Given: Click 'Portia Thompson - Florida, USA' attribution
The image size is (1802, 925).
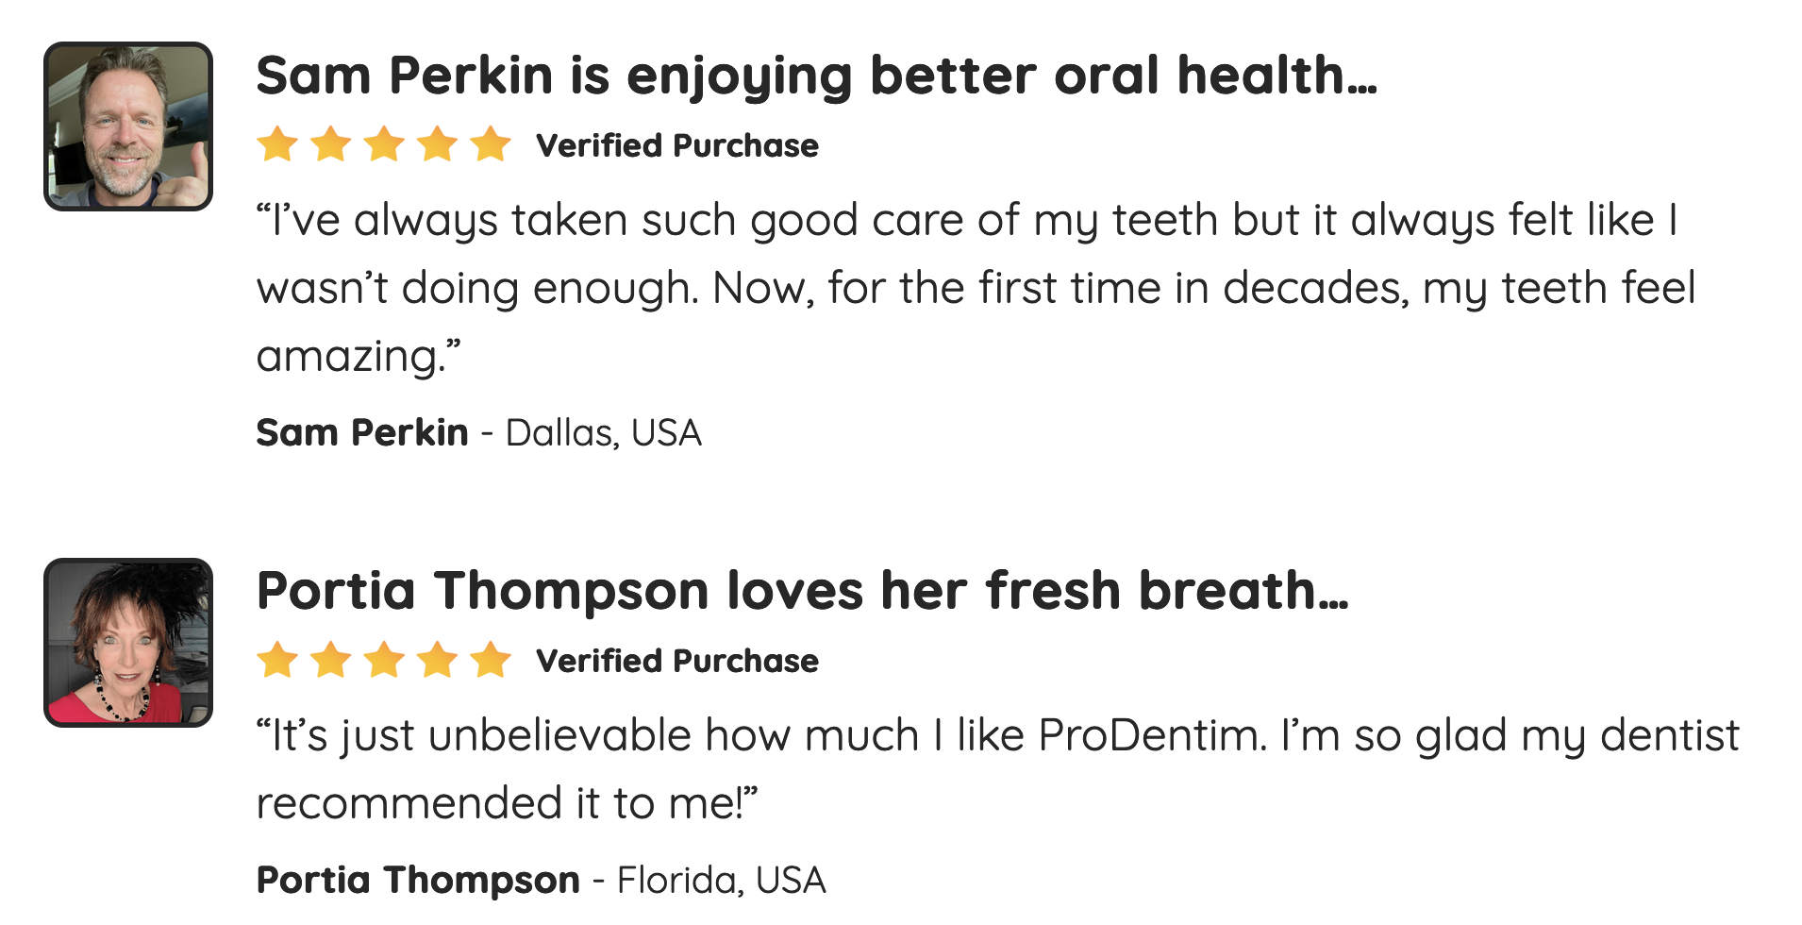Looking at the screenshot, I should 541,881.
